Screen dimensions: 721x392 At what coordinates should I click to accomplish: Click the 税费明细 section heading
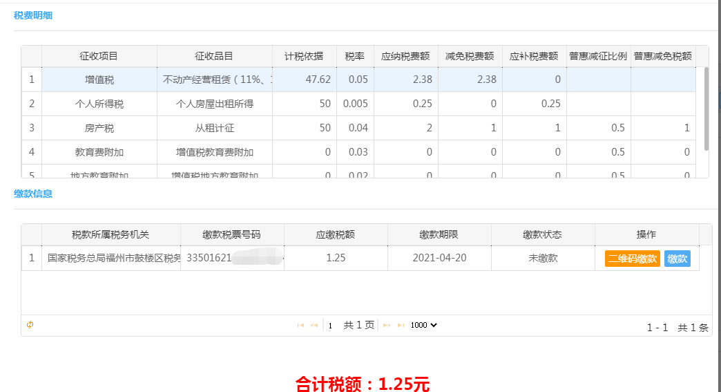[x=33, y=16]
